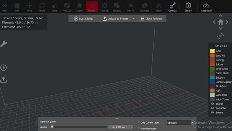The image size is (232, 131).
Task: Click the Estimated Price: 1.32 text
Action: pyautogui.click(x=16, y=27)
